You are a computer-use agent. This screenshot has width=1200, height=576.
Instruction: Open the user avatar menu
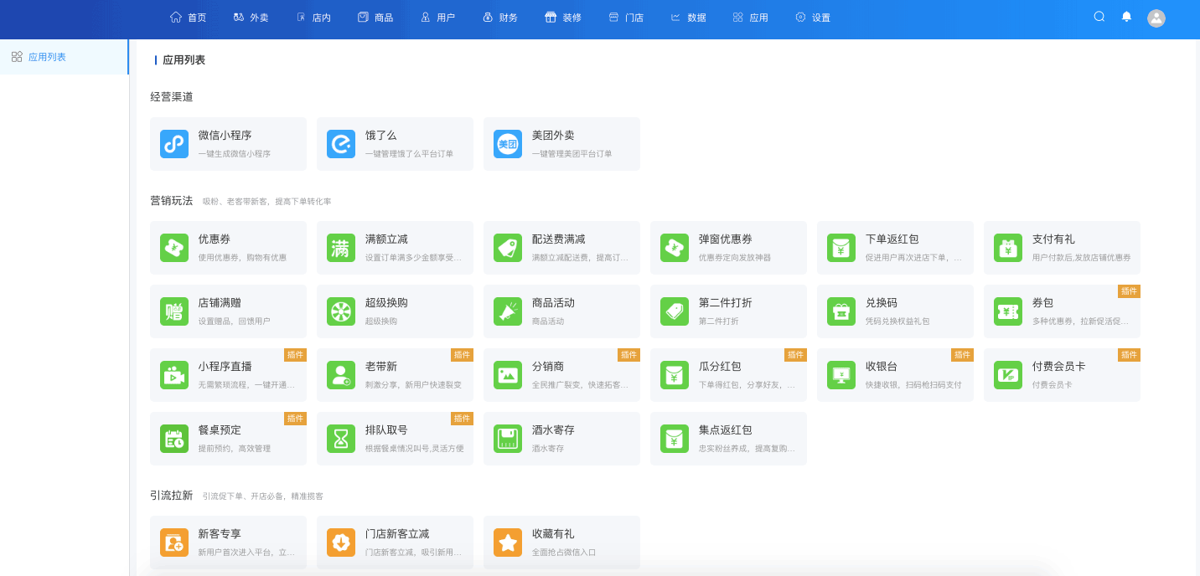1156,18
